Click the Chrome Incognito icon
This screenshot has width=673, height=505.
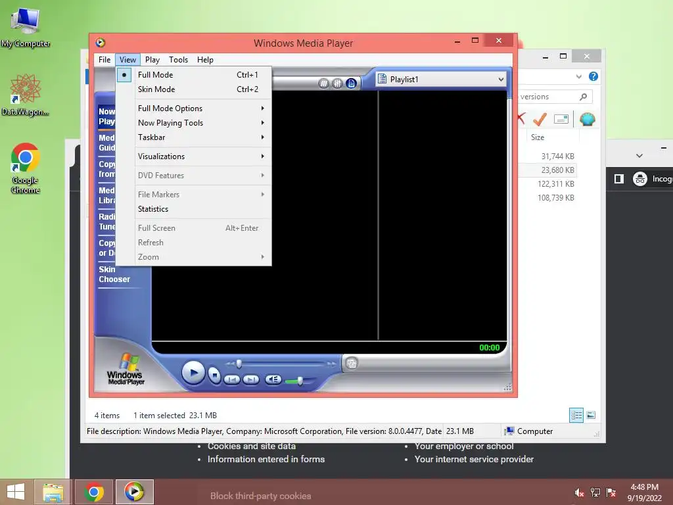pos(640,179)
